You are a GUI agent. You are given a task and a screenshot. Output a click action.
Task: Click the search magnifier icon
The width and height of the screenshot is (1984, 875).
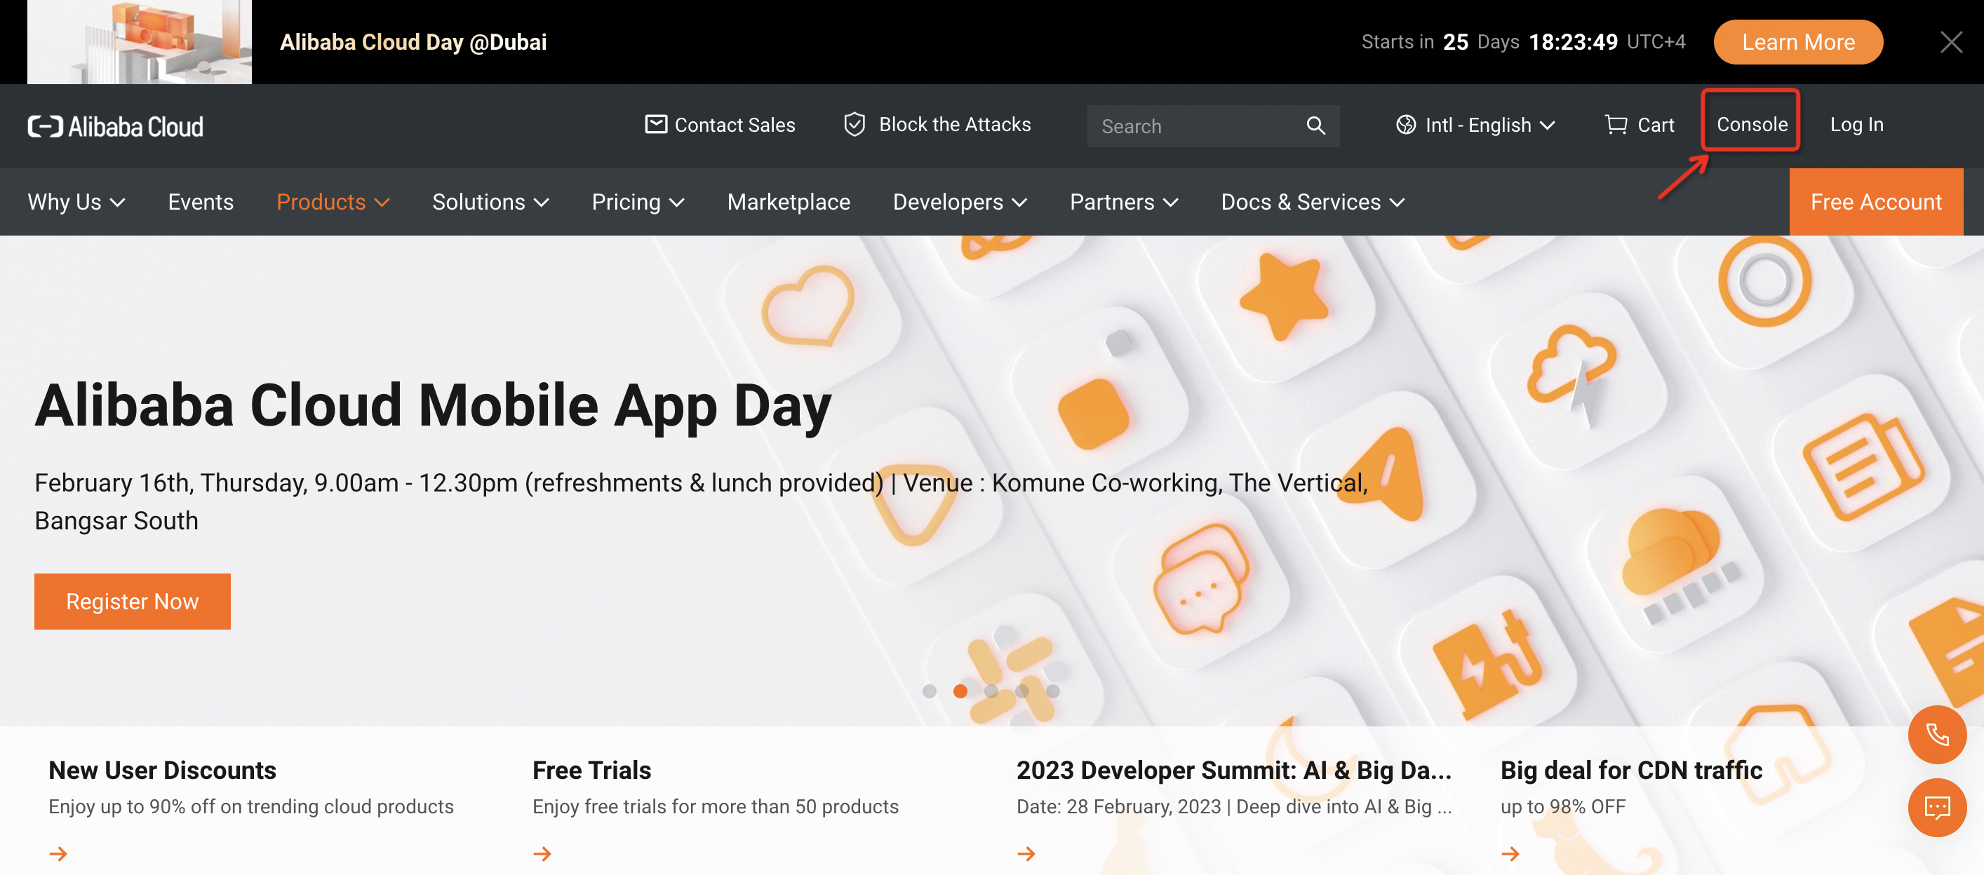click(1316, 126)
